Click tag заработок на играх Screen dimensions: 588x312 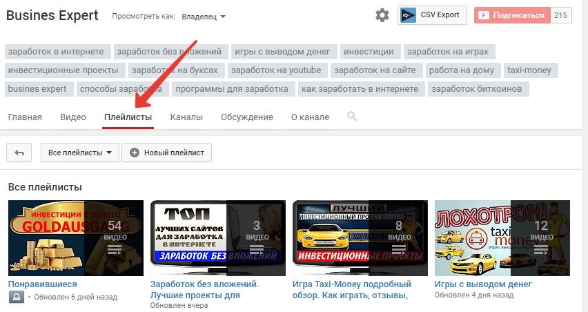point(449,52)
